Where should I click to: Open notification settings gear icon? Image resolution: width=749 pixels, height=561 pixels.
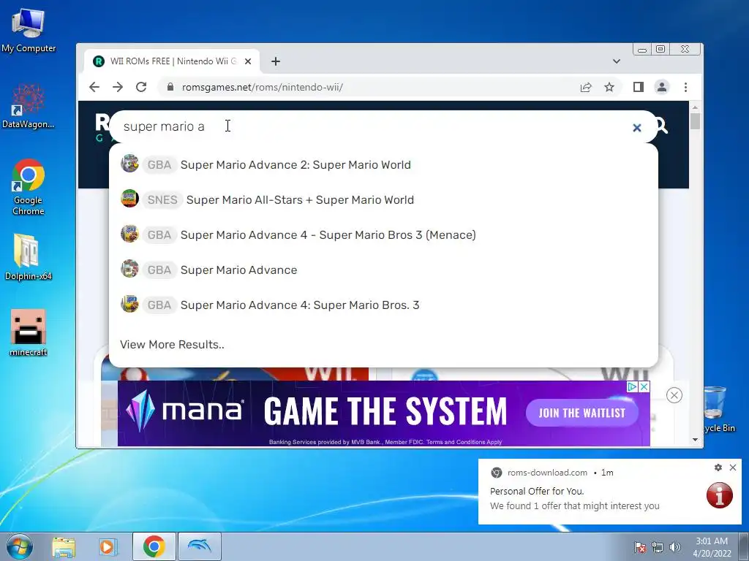718,467
